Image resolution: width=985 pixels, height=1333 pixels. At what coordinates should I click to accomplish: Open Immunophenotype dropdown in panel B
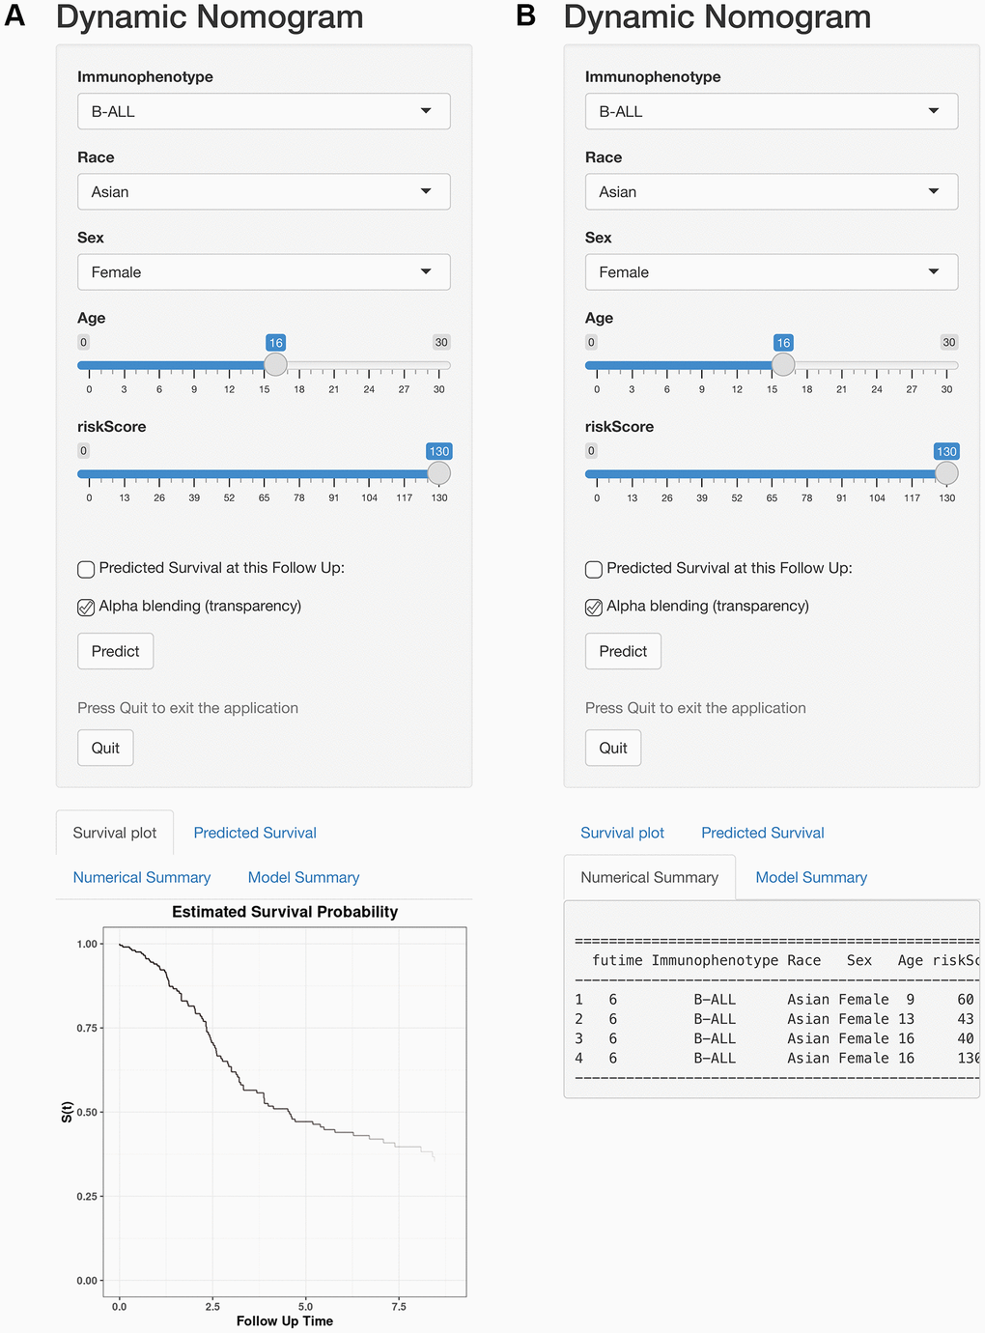point(771,111)
